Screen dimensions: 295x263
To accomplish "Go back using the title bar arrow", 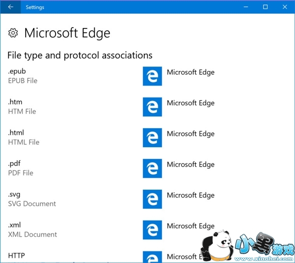I will [11, 7].
